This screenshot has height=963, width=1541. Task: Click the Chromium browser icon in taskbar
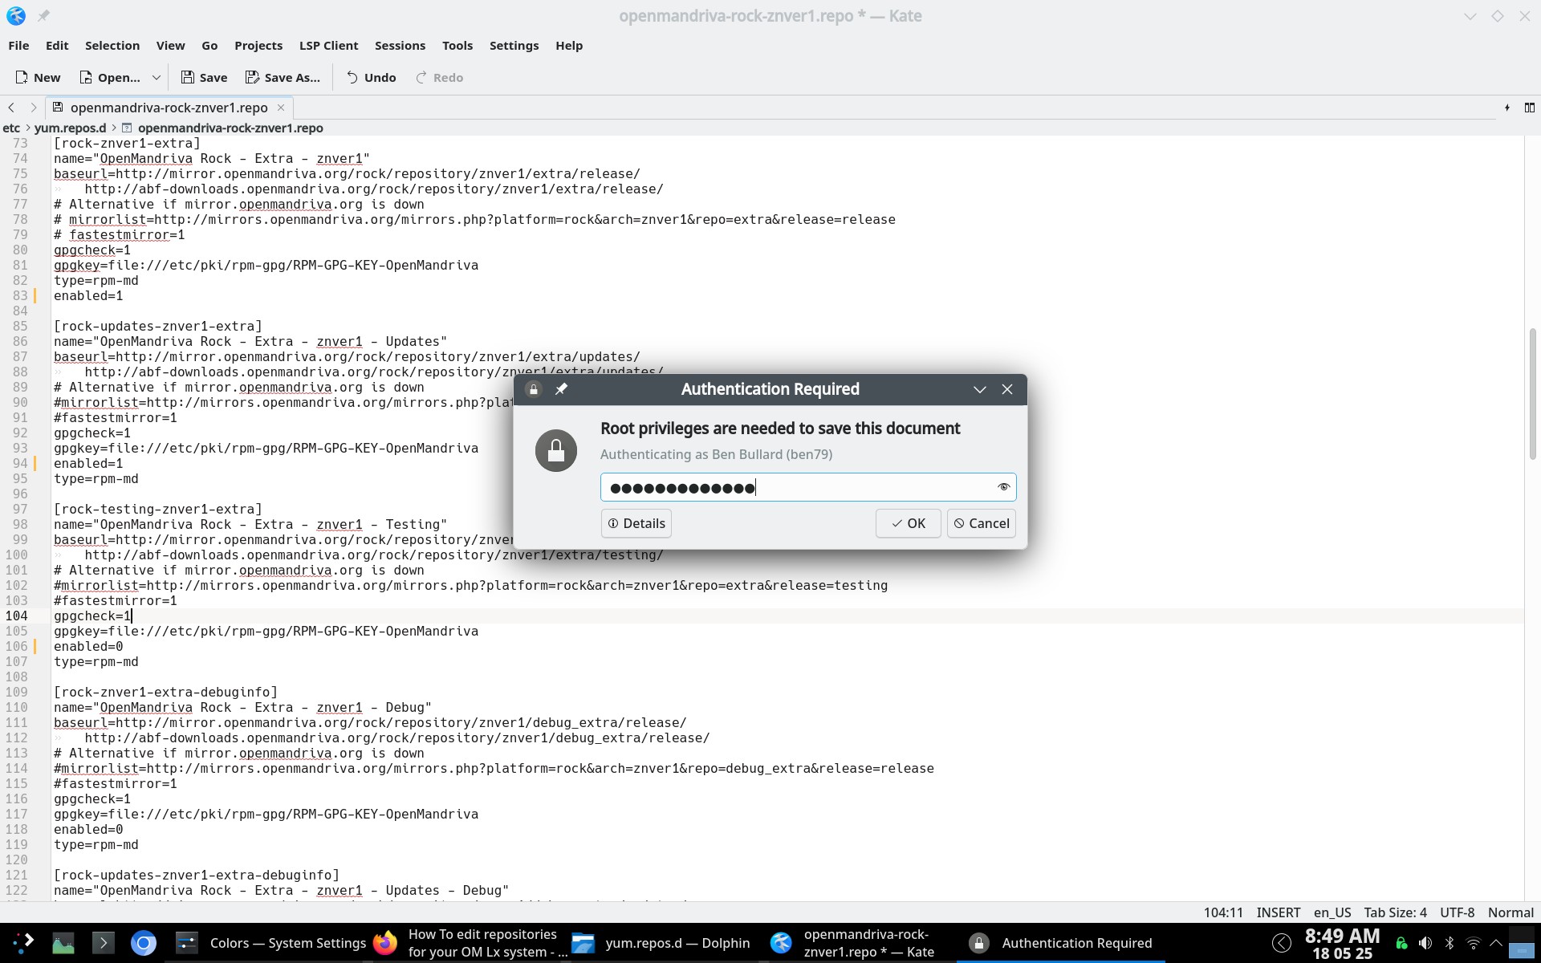[x=144, y=943]
